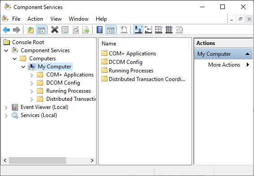Click the new document toolbar icon

[x=124, y=30]
